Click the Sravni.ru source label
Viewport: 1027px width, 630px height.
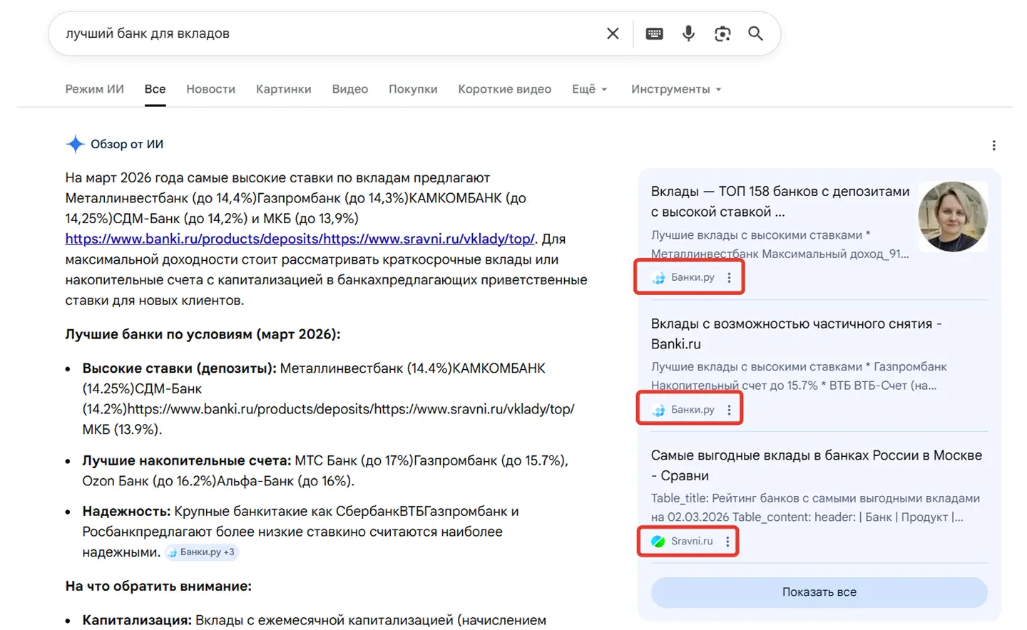[x=692, y=542]
